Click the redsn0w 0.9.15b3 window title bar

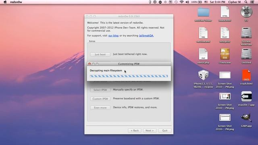[x=129, y=16]
